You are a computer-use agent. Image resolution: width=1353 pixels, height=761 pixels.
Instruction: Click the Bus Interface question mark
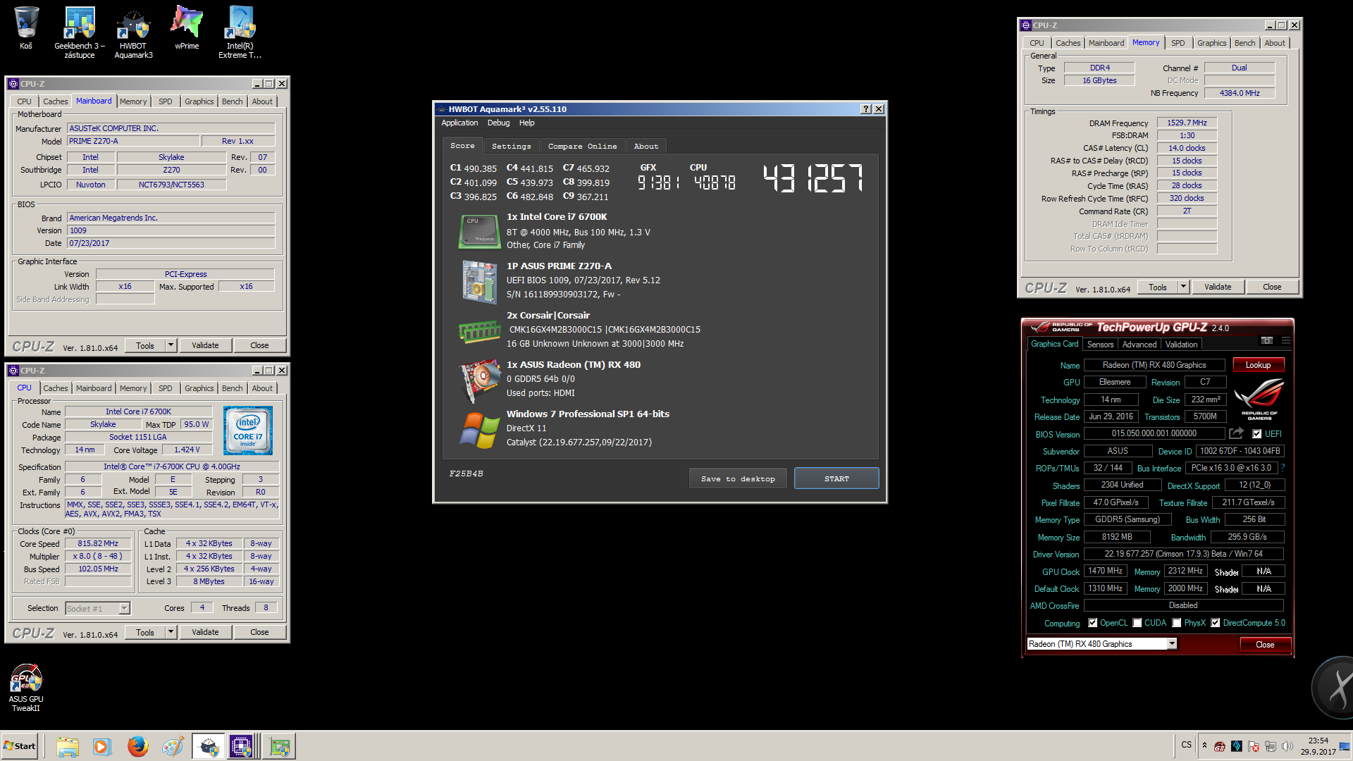click(1283, 468)
